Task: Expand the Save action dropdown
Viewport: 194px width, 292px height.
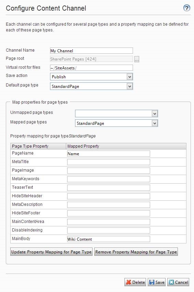Action: 92,77
